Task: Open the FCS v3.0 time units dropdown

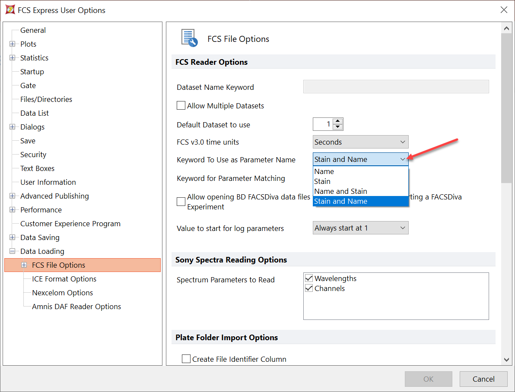Action: [360, 142]
